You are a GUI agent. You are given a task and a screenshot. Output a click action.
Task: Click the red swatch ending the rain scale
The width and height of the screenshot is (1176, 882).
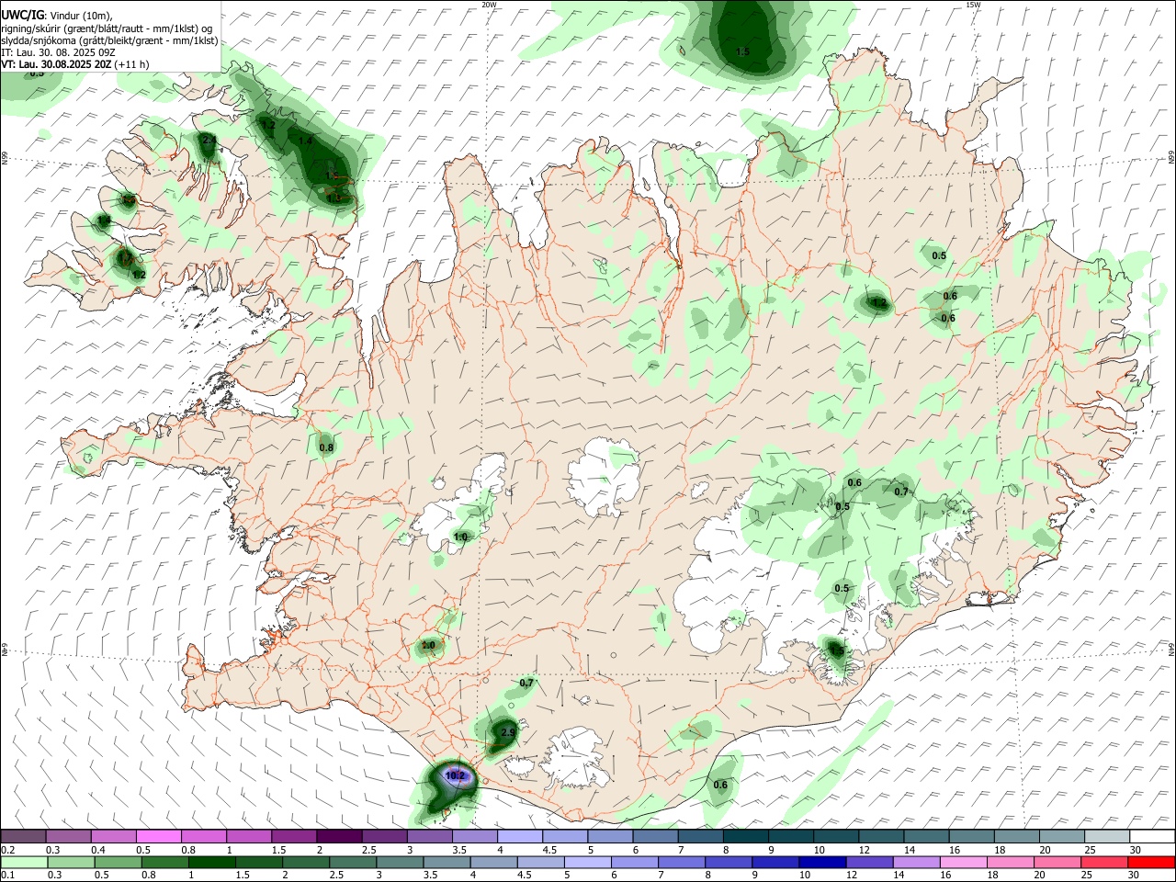tap(1152, 863)
